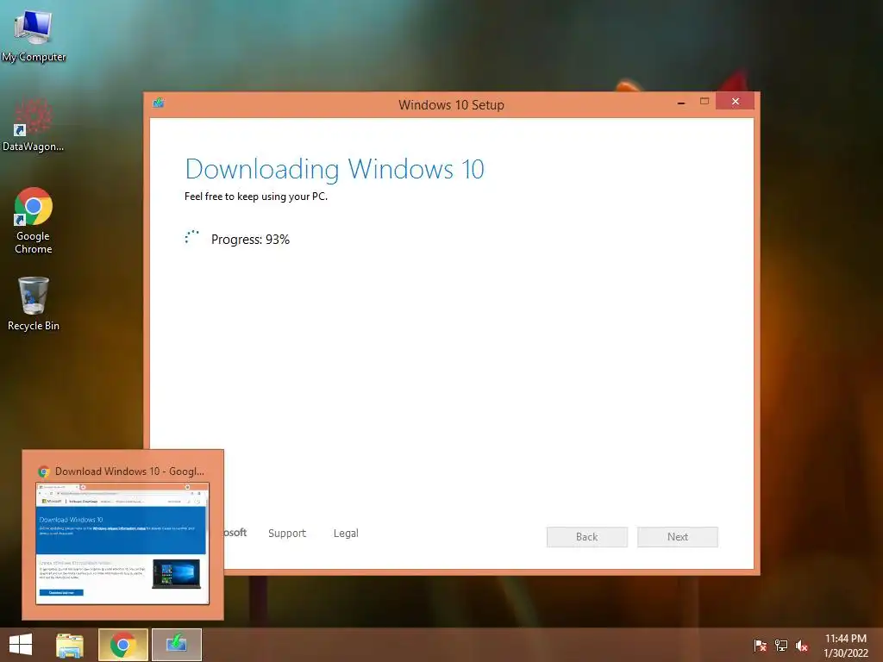
Task: Maximize the Windows 10 Setup window
Action: [x=705, y=102]
